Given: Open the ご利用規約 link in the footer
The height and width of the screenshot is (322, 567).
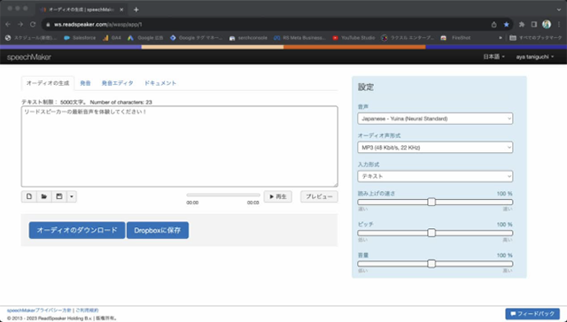Looking at the screenshot, I should point(87,310).
